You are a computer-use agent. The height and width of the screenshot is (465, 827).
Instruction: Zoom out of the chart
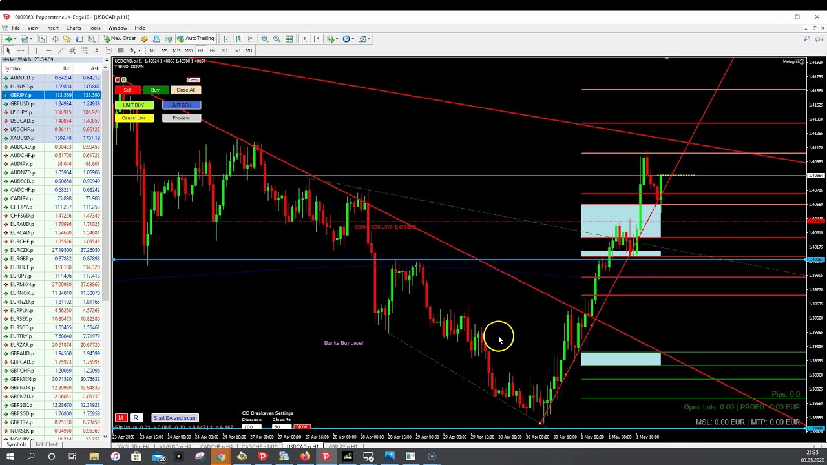[277, 39]
